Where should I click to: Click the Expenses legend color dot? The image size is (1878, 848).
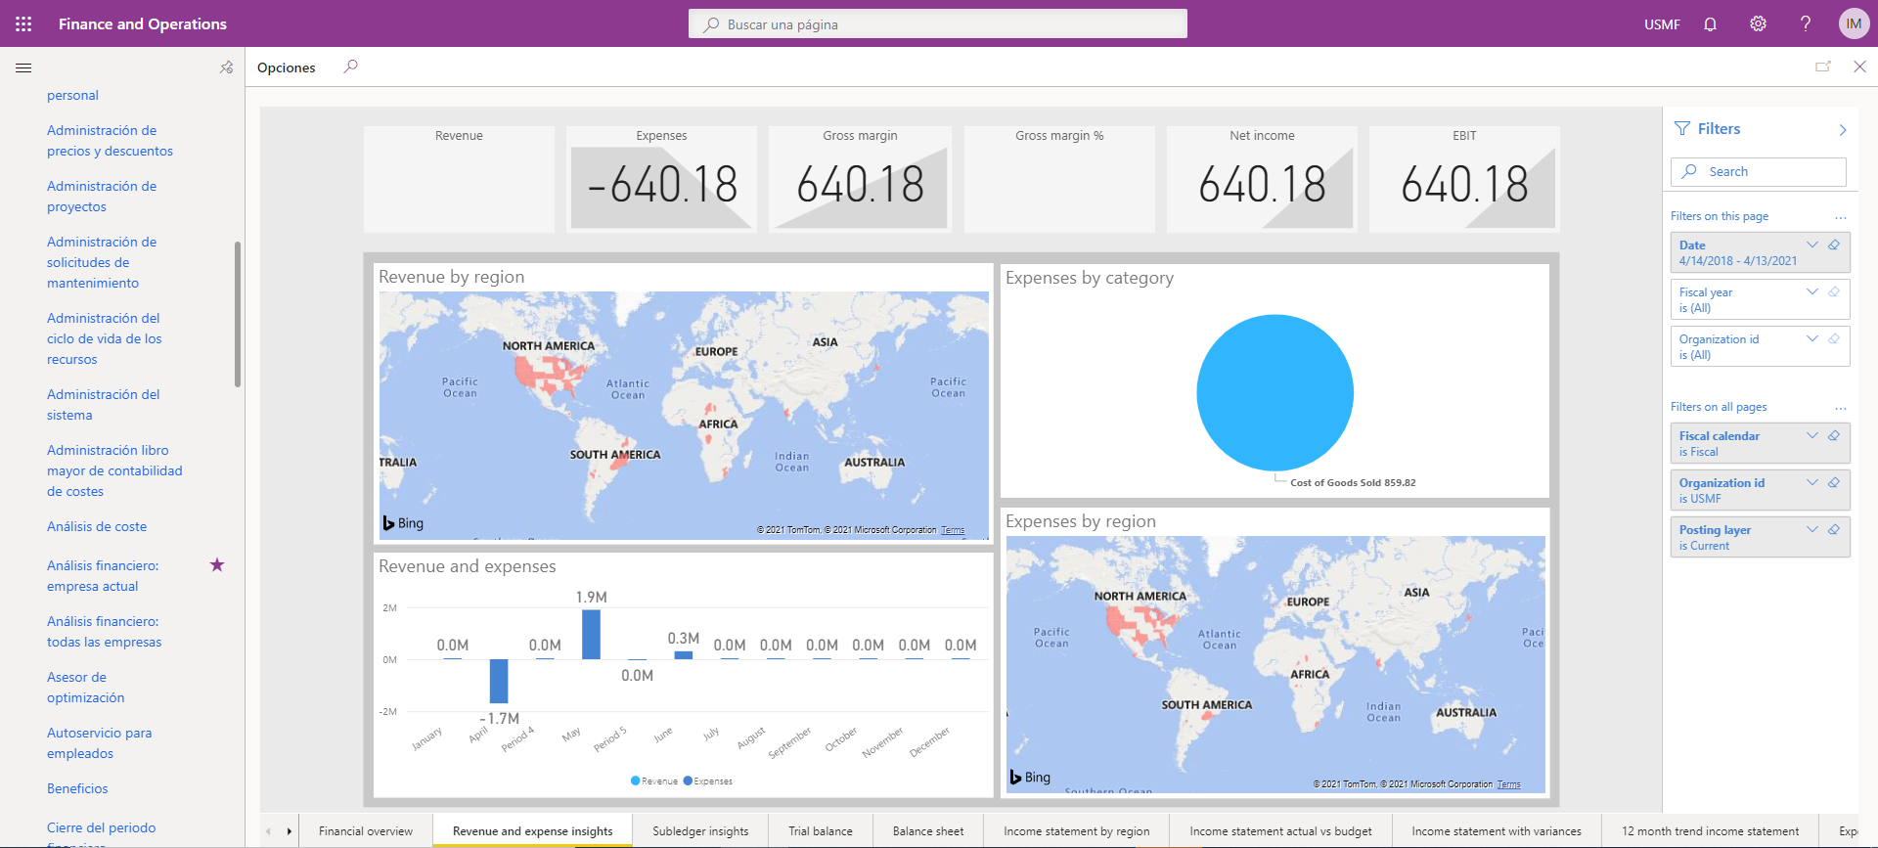tap(688, 781)
